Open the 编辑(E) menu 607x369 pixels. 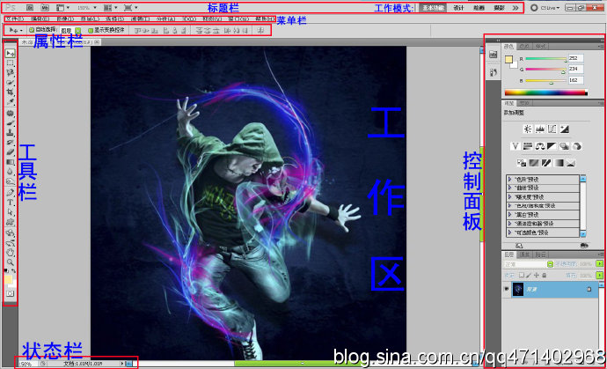point(40,18)
